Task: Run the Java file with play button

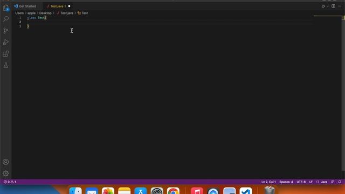Action: point(323,6)
